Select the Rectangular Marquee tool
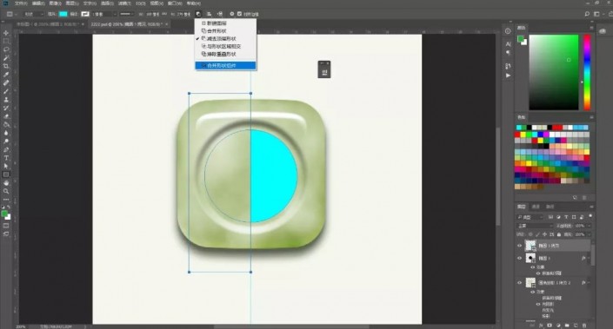The height and width of the screenshot is (329, 613). [x=6, y=42]
